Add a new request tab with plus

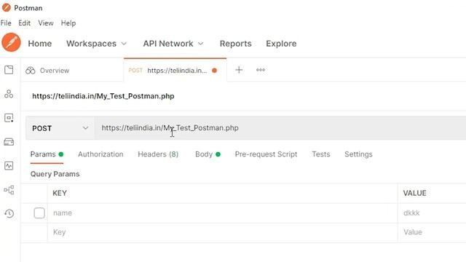coord(239,70)
